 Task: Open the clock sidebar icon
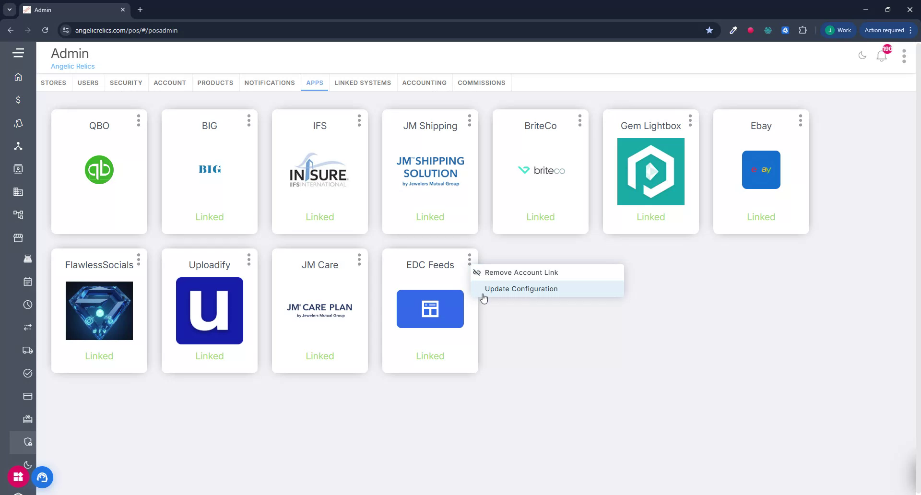28,305
